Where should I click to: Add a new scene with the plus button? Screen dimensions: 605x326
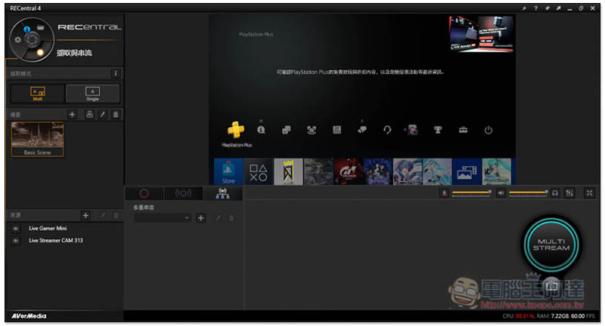click(72, 114)
